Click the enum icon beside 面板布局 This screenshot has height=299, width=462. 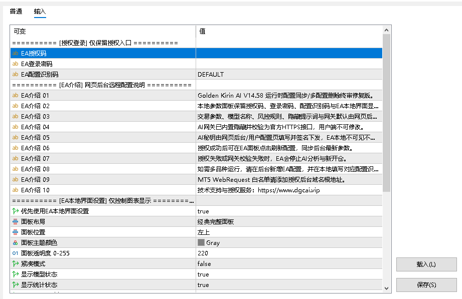16,222
